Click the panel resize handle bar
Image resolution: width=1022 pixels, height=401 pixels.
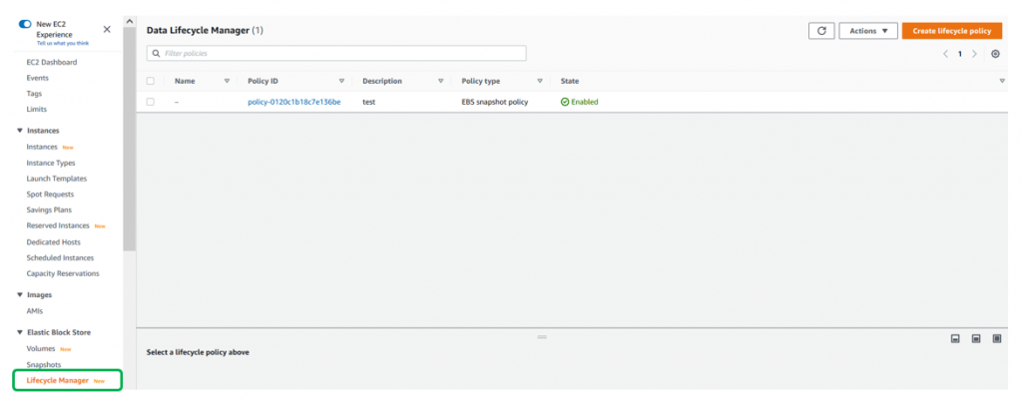point(542,336)
